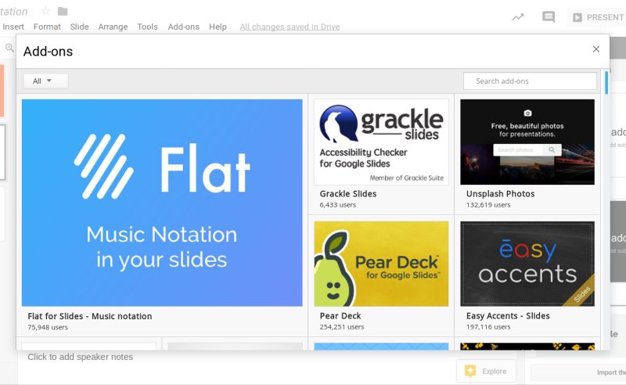Open the Pear Deck thumbnail
The height and width of the screenshot is (385, 626).
tap(381, 264)
